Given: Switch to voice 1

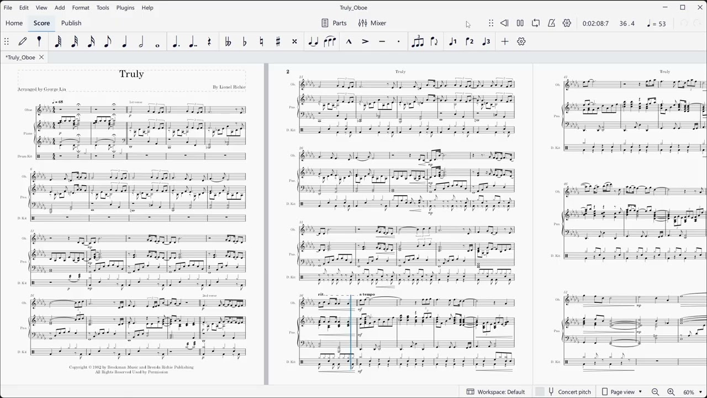Looking at the screenshot, I should coord(453,41).
